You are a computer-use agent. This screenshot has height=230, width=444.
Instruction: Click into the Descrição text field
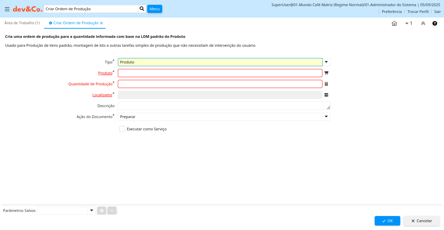point(222,106)
